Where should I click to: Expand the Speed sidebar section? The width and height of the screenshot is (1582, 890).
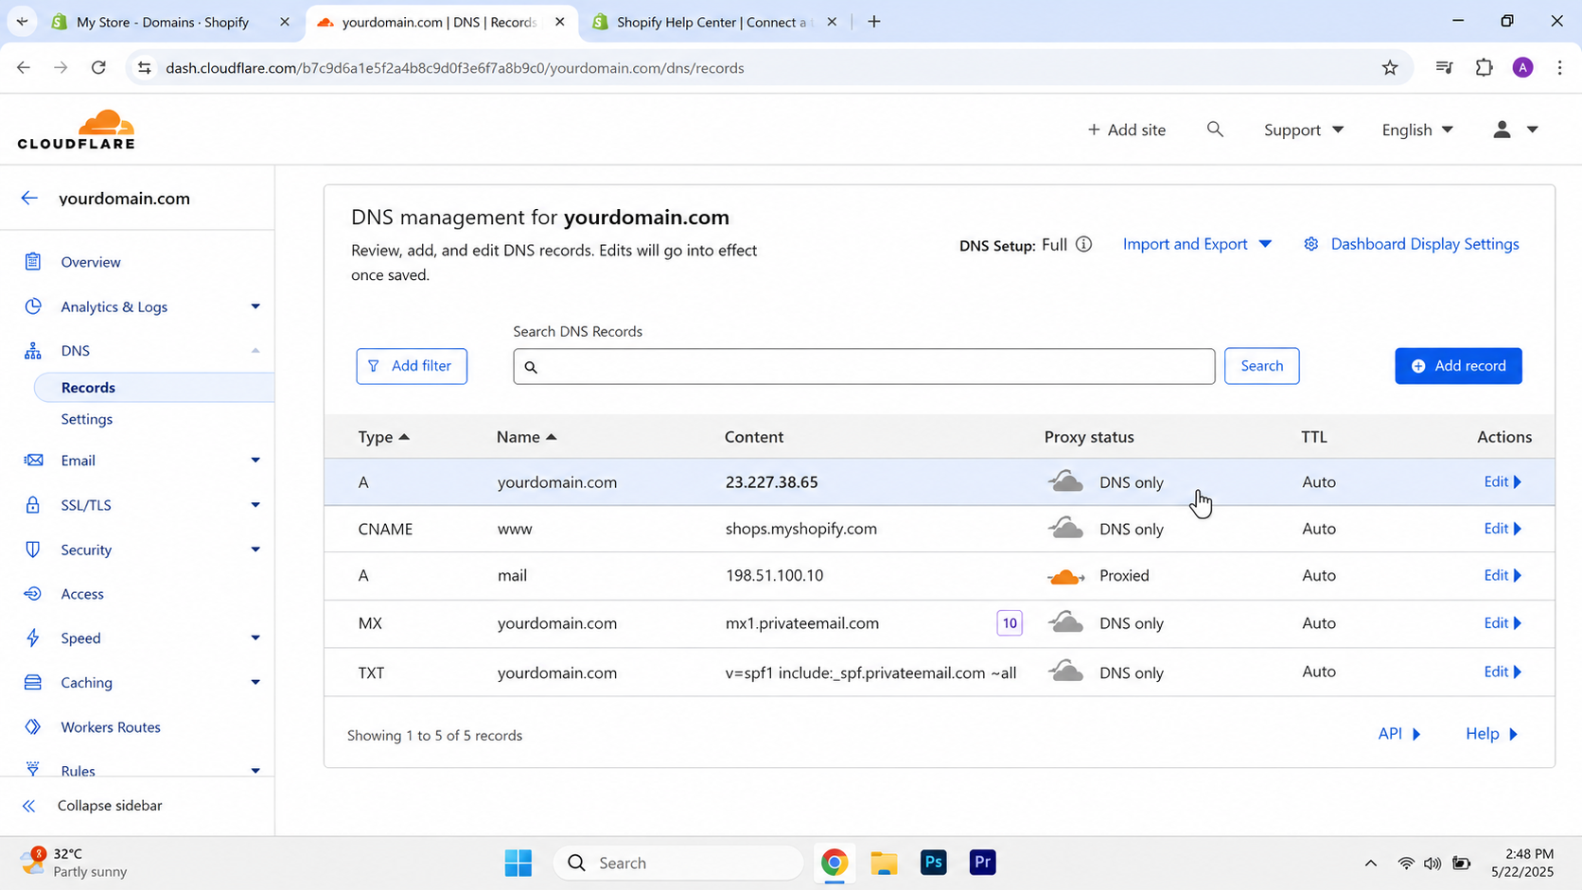[255, 638]
